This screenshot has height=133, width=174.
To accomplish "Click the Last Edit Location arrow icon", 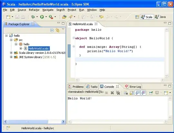I will [101, 17].
